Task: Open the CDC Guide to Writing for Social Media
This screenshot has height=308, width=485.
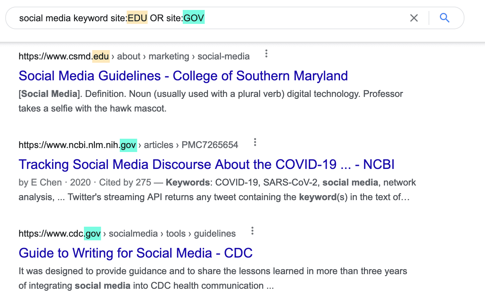Action: tap(136, 253)
